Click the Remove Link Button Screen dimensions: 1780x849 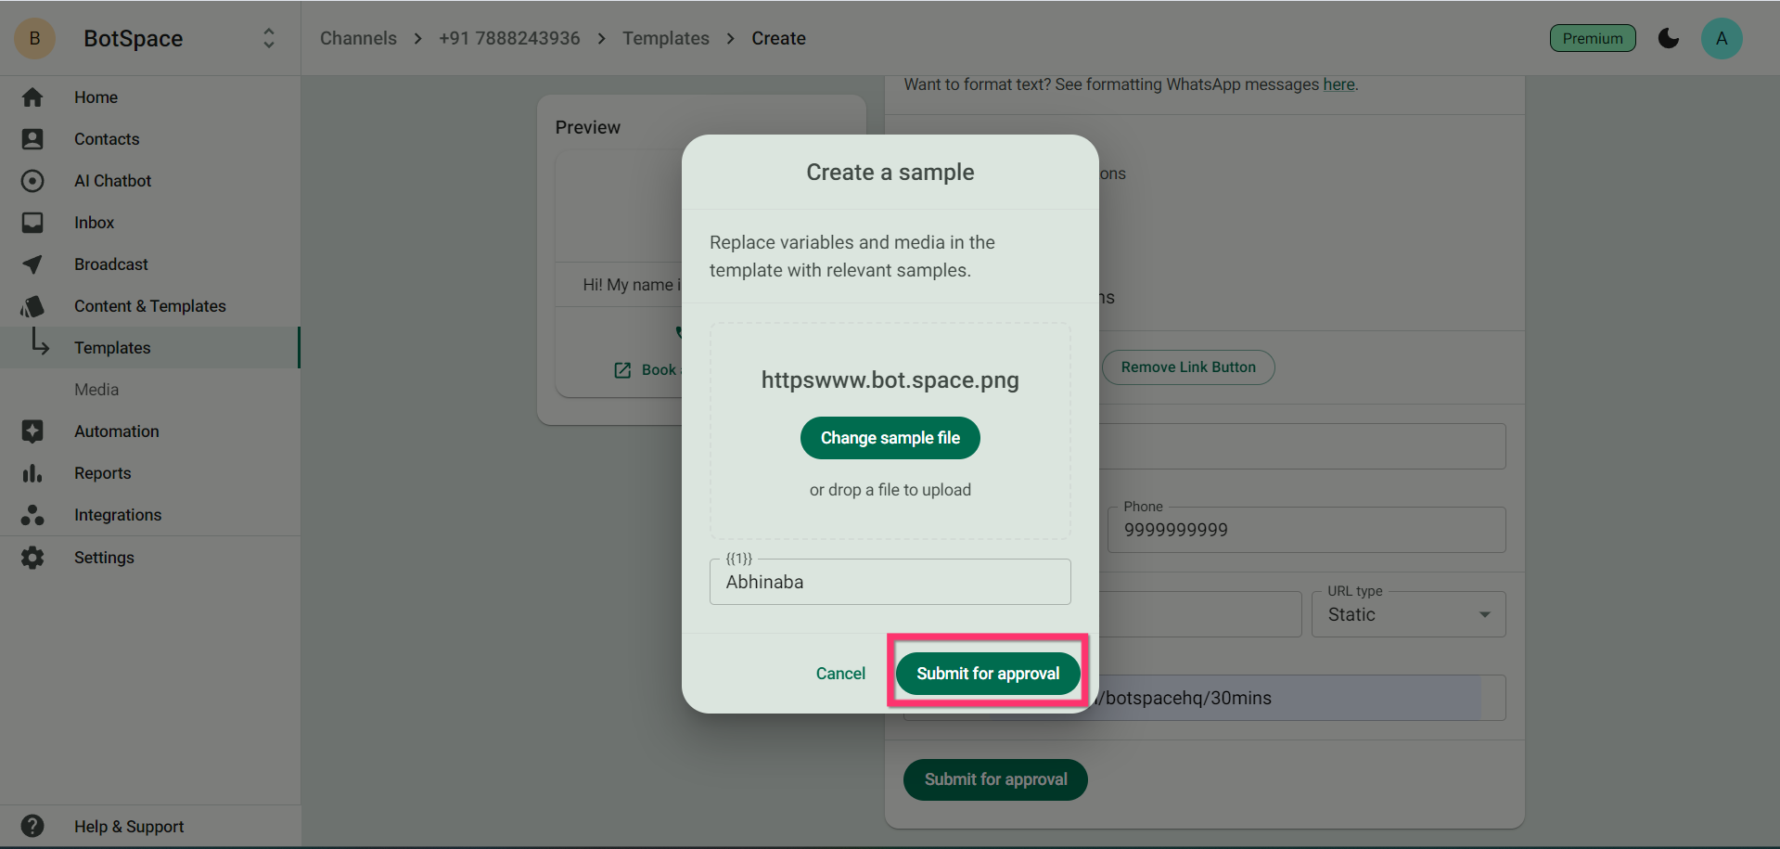point(1188,367)
